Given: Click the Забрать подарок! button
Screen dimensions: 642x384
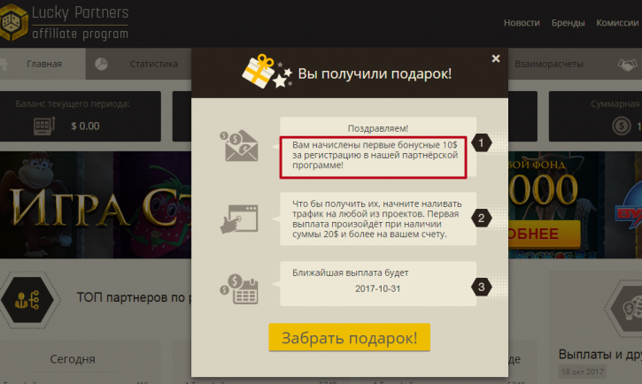Looking at the screenshot, I should point(349,337).
